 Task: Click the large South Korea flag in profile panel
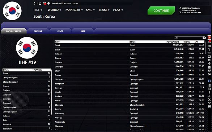pos(27,48)
